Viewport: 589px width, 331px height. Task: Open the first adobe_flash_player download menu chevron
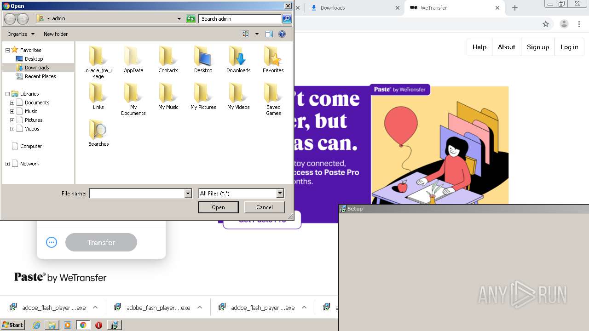pos(95,308)
